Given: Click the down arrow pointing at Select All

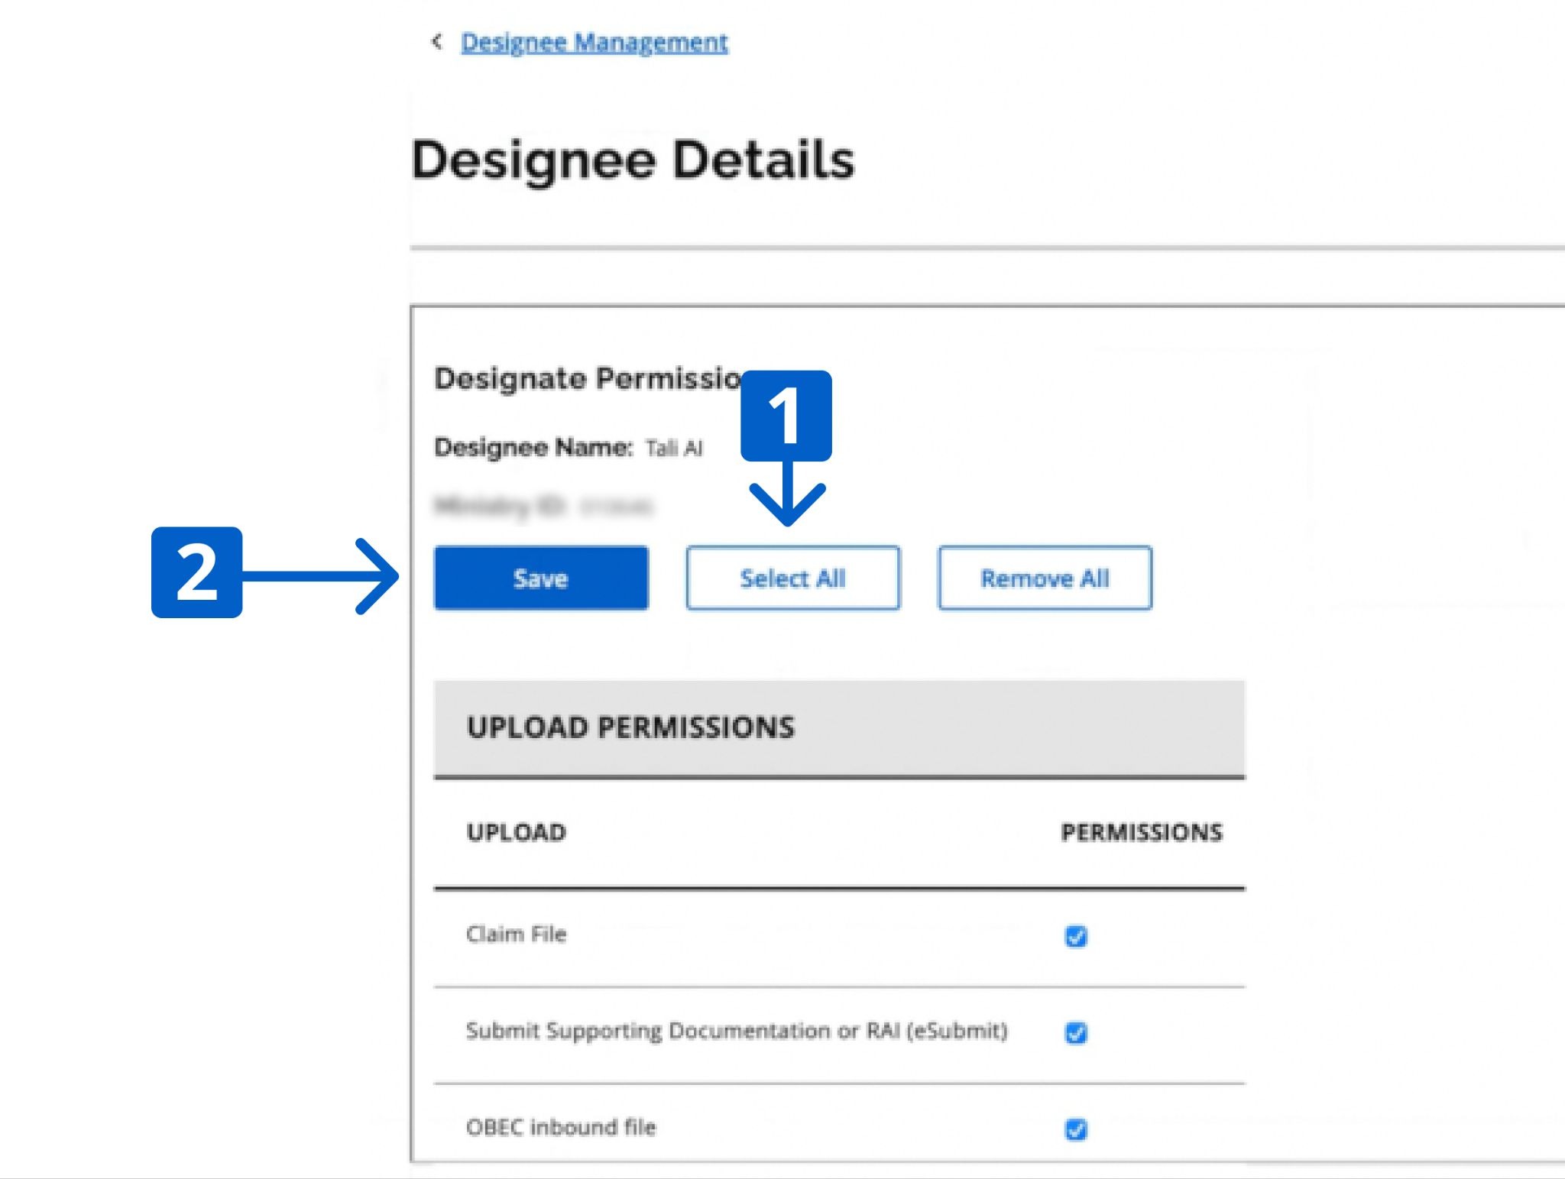Looking at the screenshot, I should click(x=786, y=497).
